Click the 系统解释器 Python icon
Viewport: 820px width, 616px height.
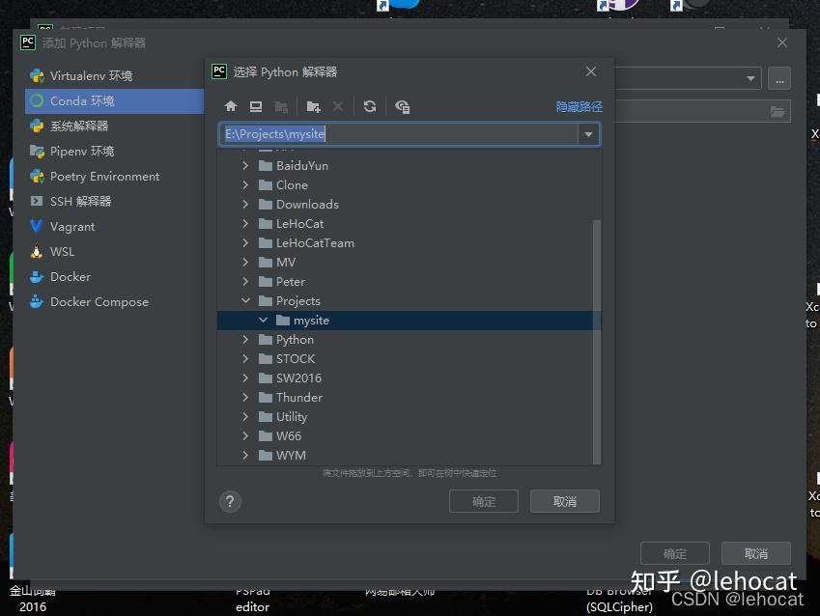click(37, 126)
